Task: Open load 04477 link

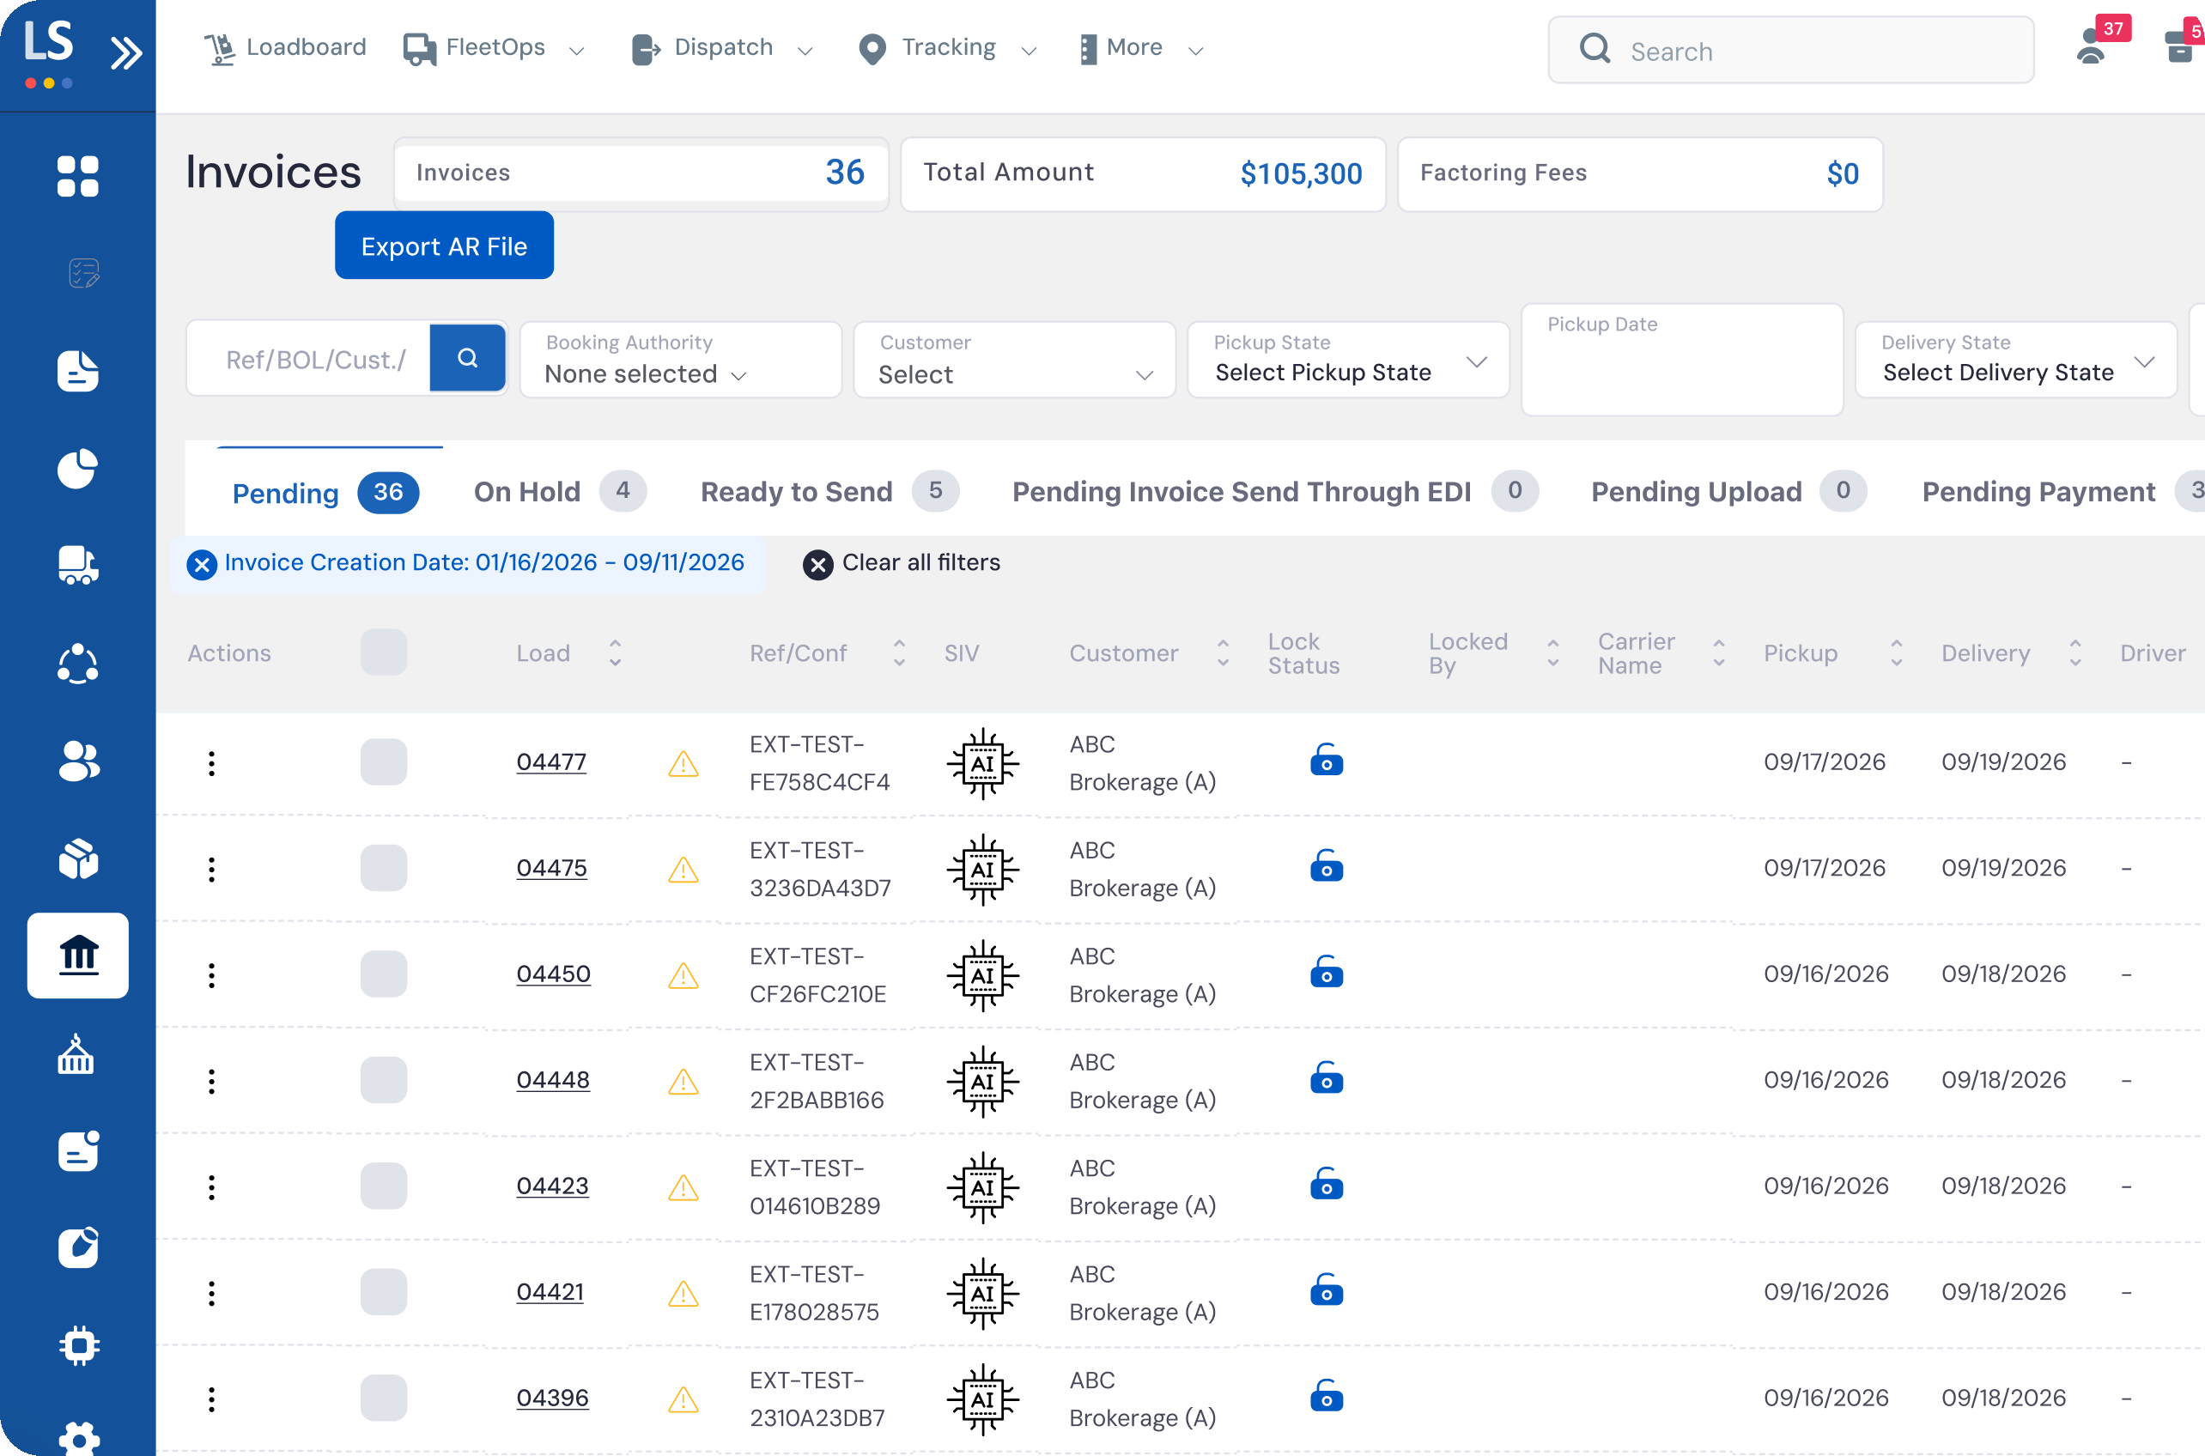Action: (550, 761)
